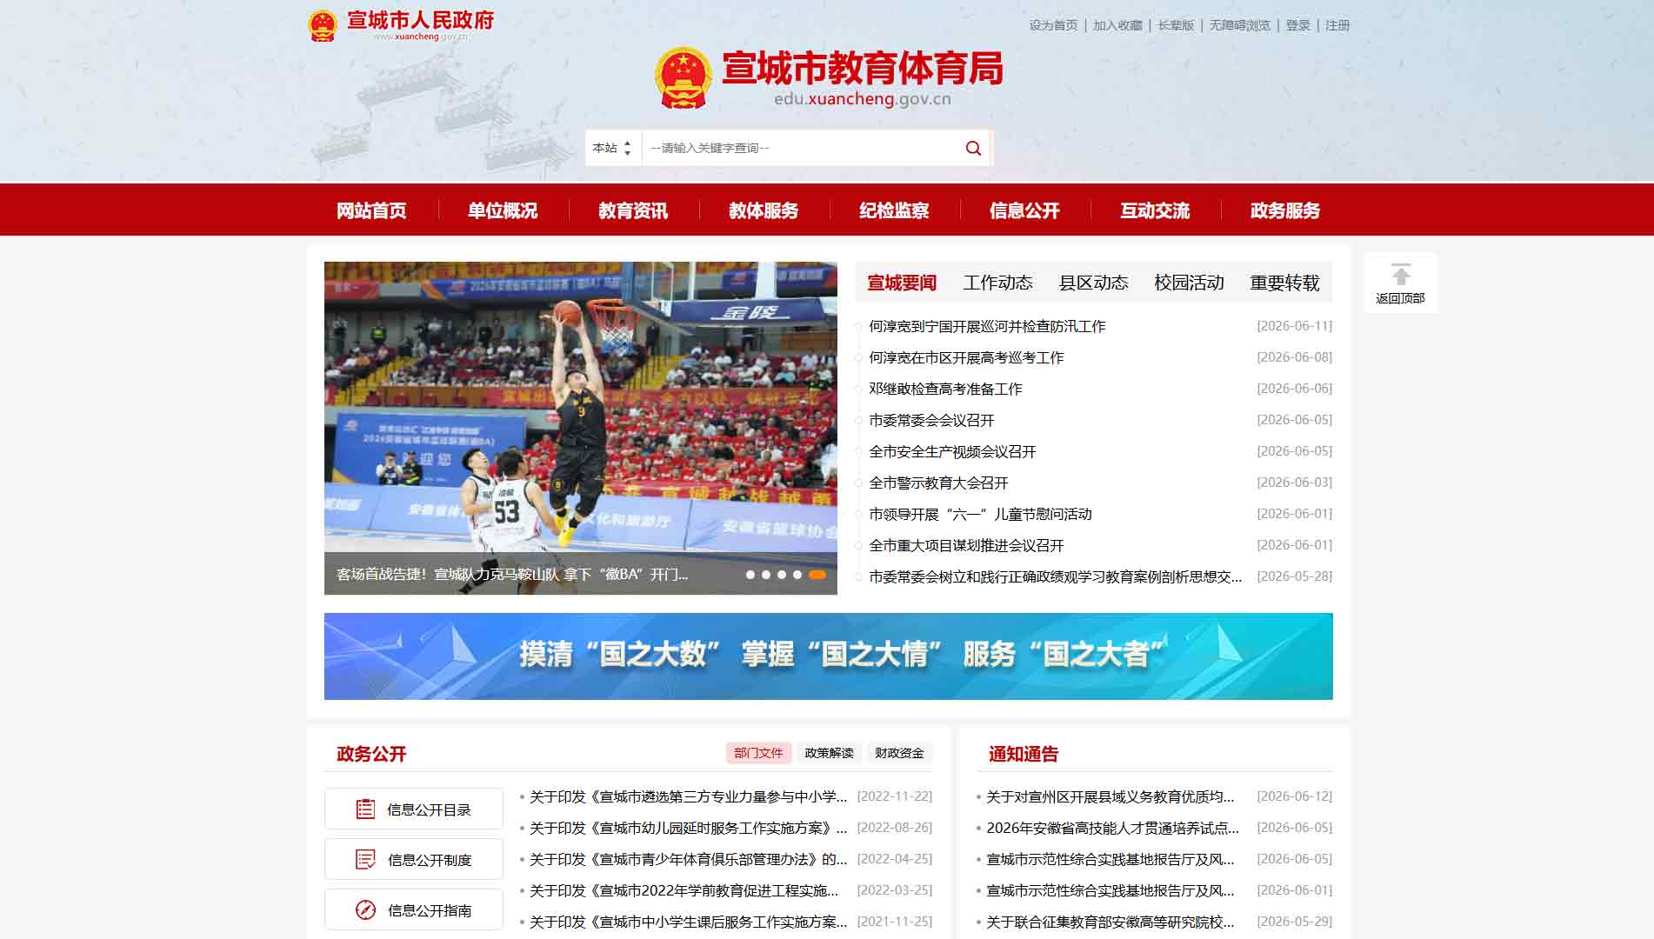
Task: Select the 部门文件 tab
Action: tap(758, 753)
